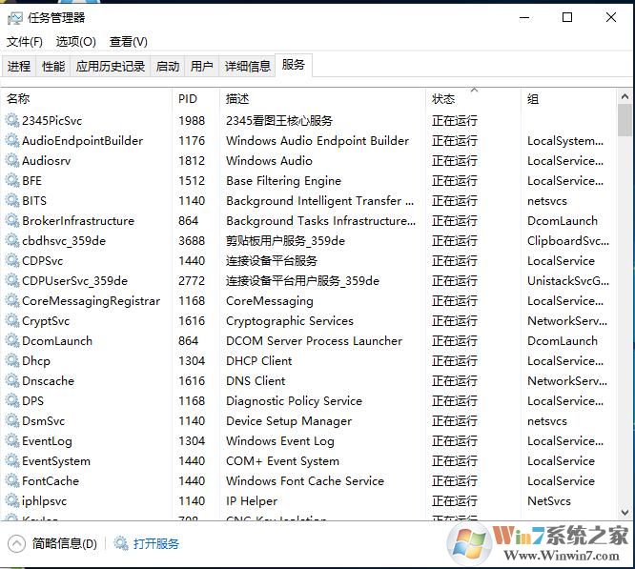Click the gear icon beside FontCache
Image resolution: width=635 pixels, height=569 pixels.
[12, 481]
